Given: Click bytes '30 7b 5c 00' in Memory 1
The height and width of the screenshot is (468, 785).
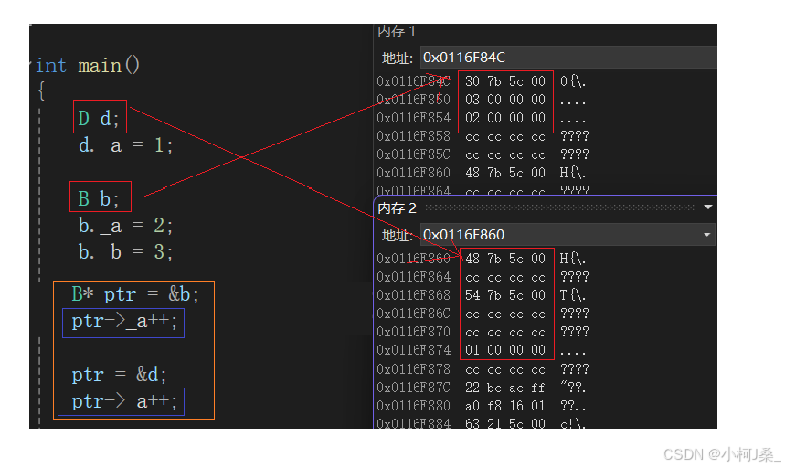Looking at the screenshot, I should tap(505, 81).
